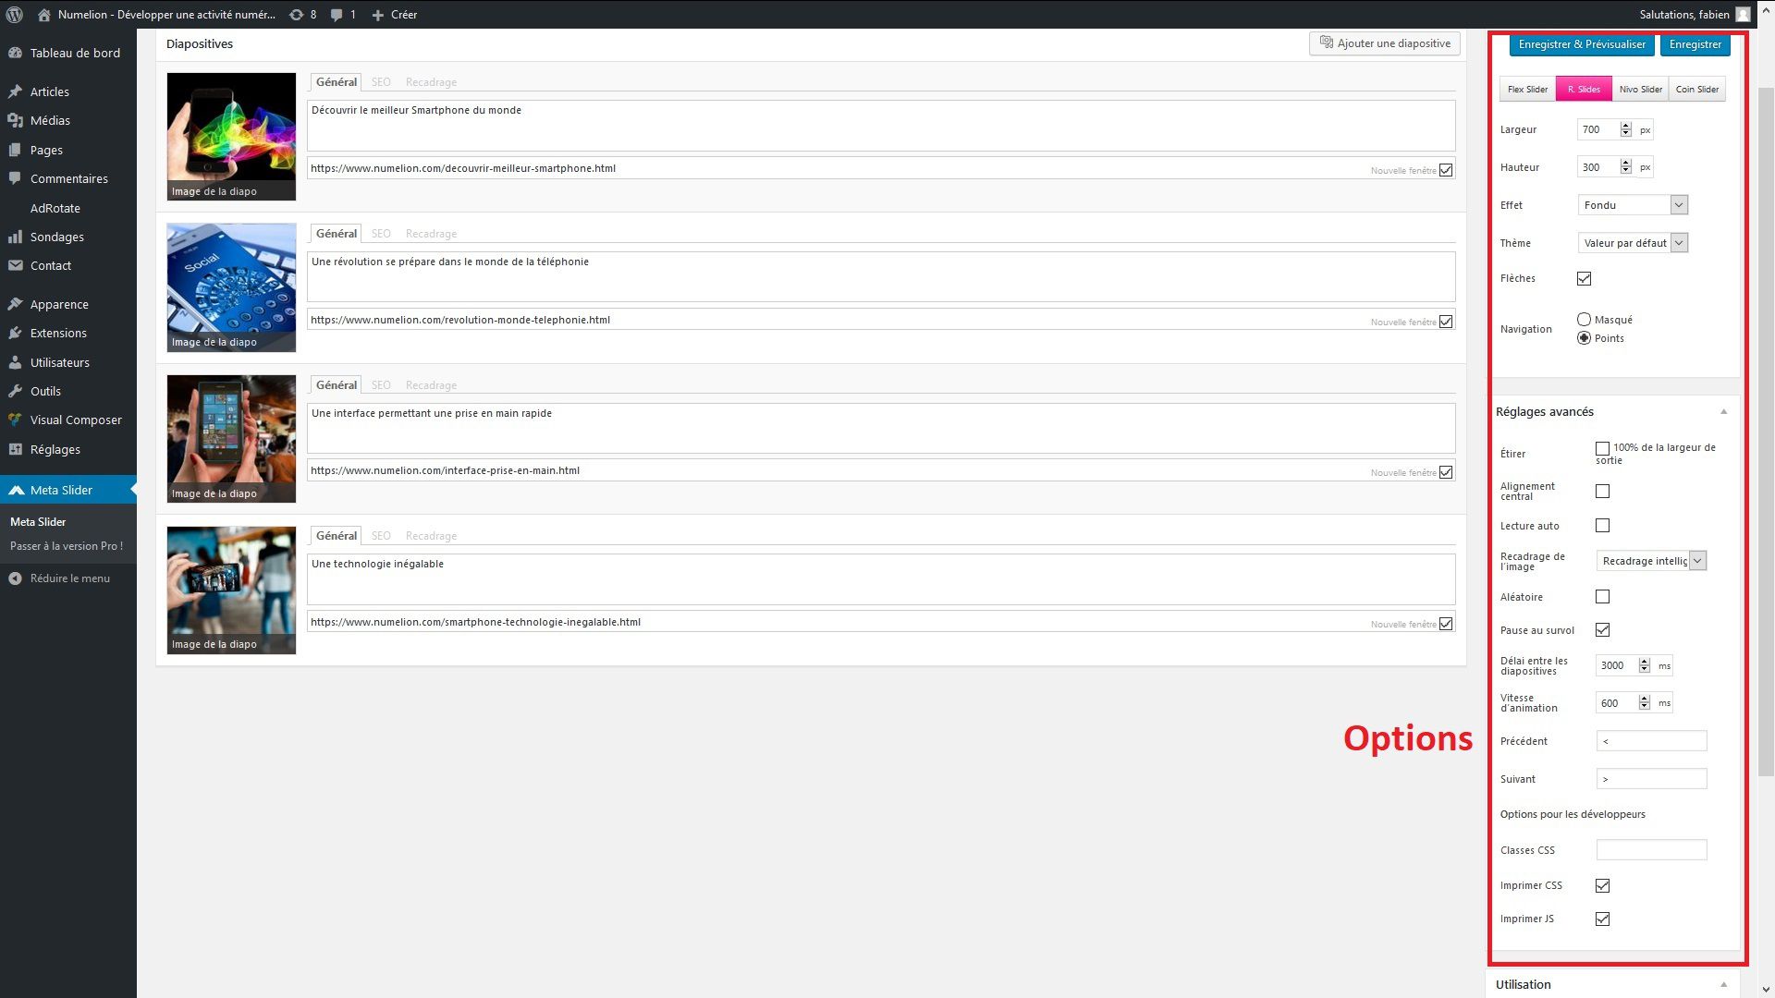This screenshot has height=998, width=1775.
Task: Click the Commentaires speech icon
Action: (15, 178)
